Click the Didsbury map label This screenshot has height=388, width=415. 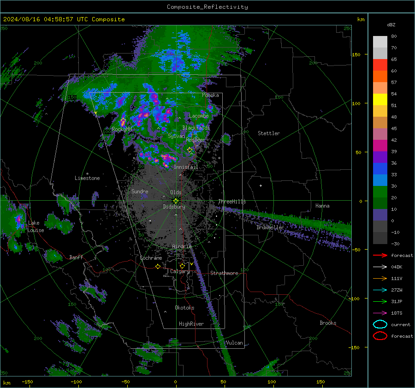pos(174,207)
